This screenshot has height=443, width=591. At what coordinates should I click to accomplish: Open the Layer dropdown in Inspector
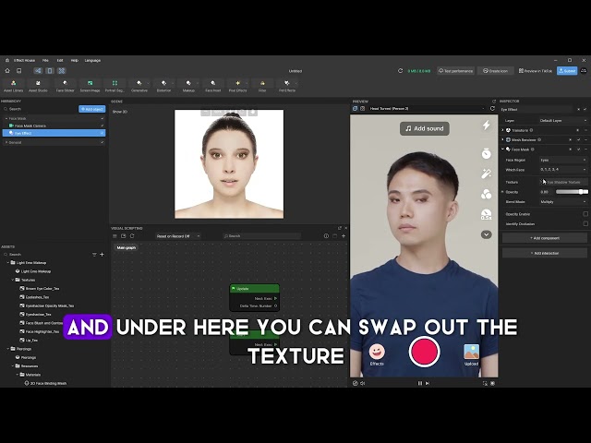point(563,121)
